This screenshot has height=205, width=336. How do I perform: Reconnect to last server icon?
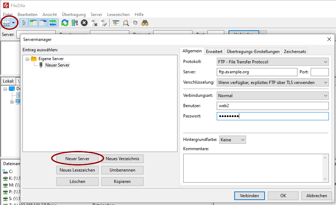click(x=104, y=23)
